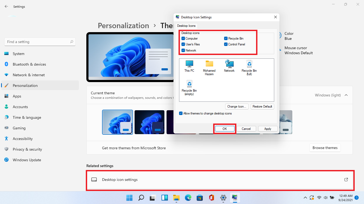364x204 pixels.
Task: Select Recycle Bin (empty) icon
Action: coord(189,88)
